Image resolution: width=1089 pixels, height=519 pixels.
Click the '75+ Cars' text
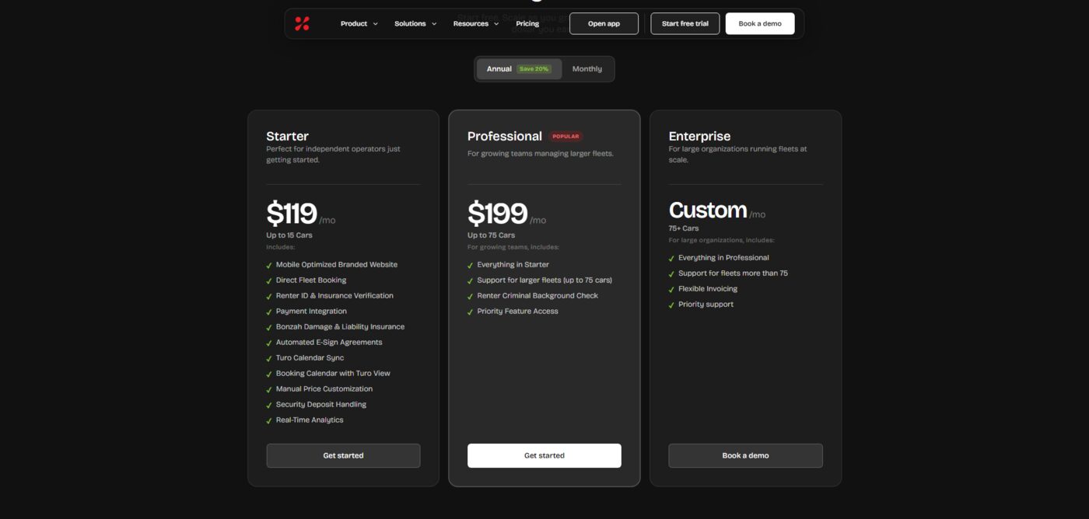684,228
